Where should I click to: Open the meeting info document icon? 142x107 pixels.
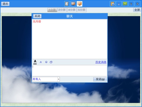coord(112,4)
